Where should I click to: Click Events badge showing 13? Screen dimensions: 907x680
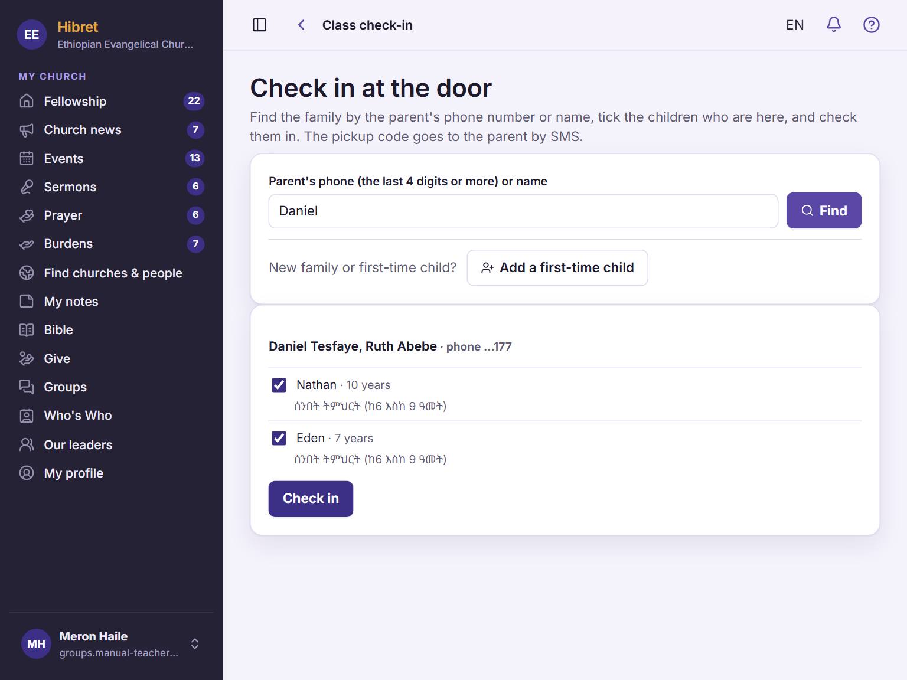tap(195, 158)
